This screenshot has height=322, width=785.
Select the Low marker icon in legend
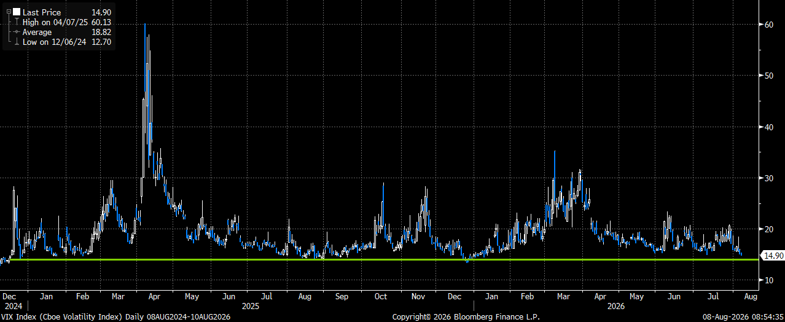point(16,42)
